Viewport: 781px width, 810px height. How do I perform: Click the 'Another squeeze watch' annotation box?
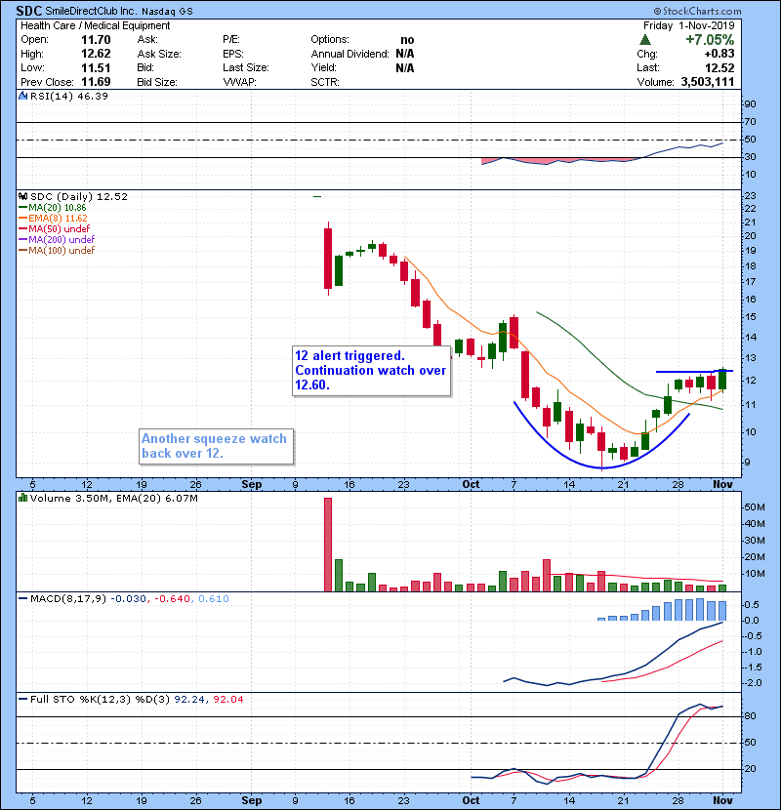coord(216,446)
